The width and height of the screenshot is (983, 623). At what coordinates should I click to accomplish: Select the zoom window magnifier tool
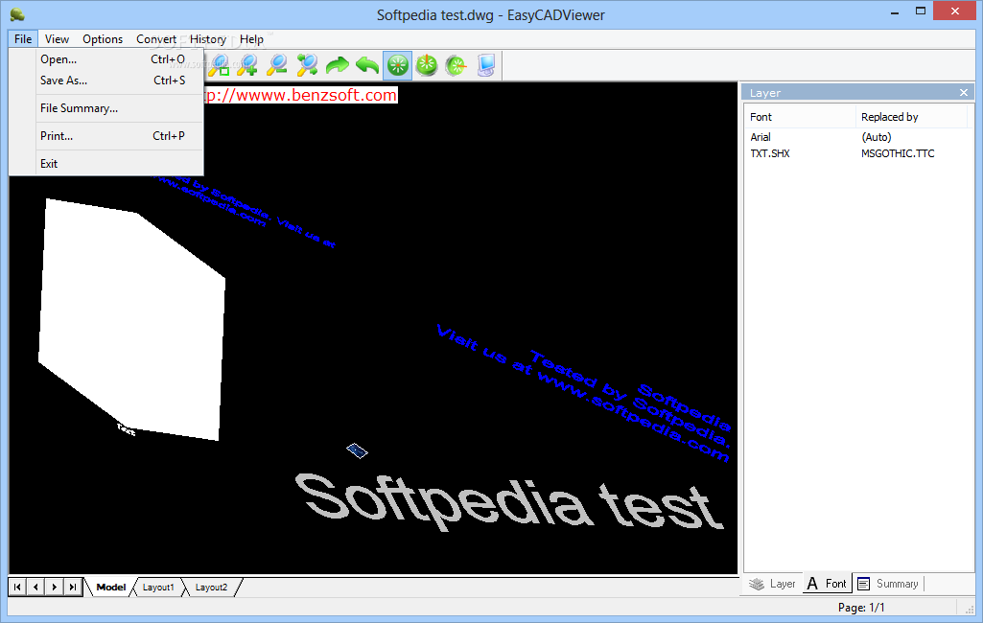(x=219, y=65)
